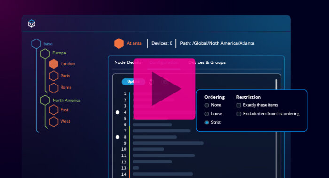Click line number 6 in editor

[x=125, y=124]
